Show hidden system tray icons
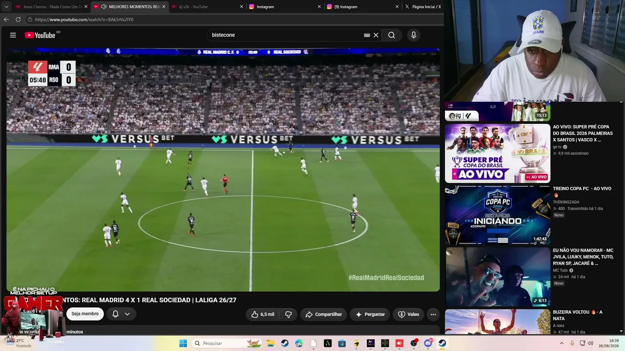 562,343
